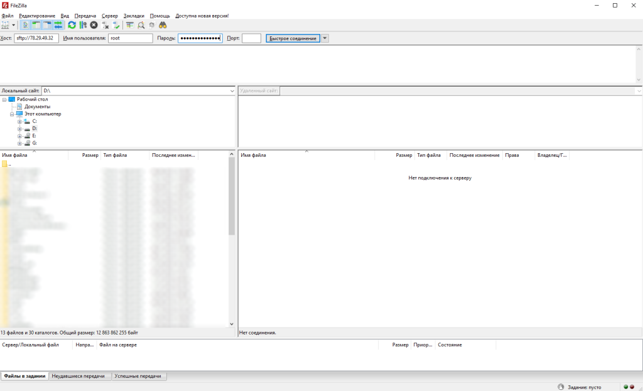Open the Файл menu
The width and height of the screenshot is (643, 391).
(8, 16)
